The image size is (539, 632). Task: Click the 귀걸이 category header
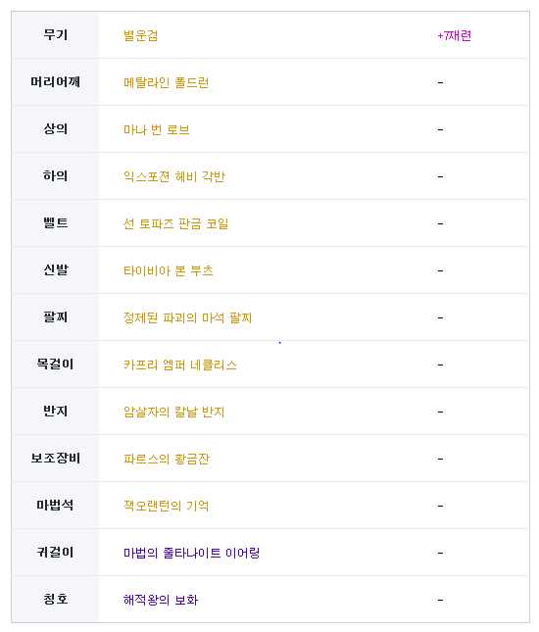55,553
